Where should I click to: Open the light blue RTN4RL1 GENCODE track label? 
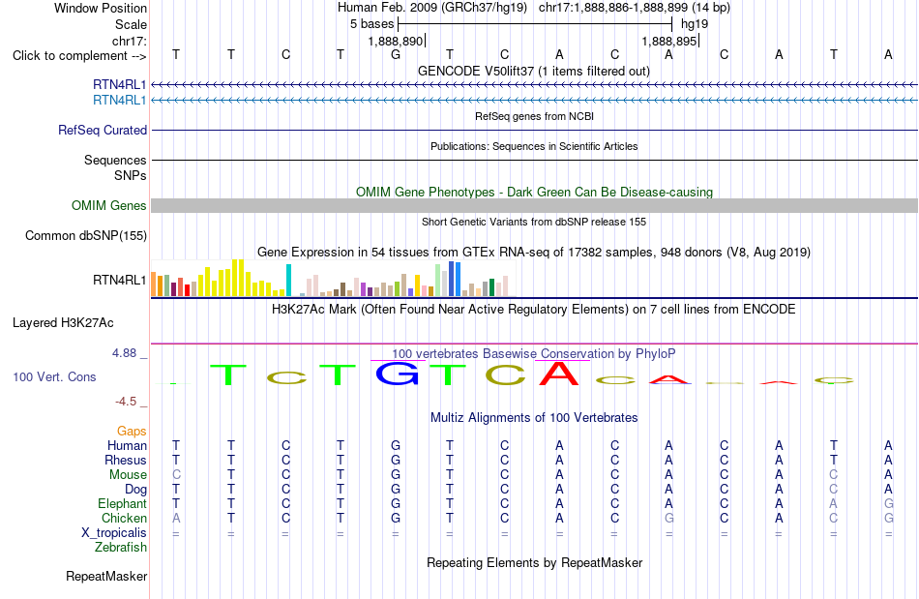[x=120, y=101]
